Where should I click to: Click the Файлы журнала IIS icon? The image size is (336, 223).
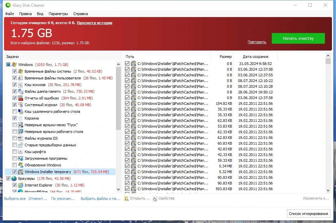tap(20, 138)
